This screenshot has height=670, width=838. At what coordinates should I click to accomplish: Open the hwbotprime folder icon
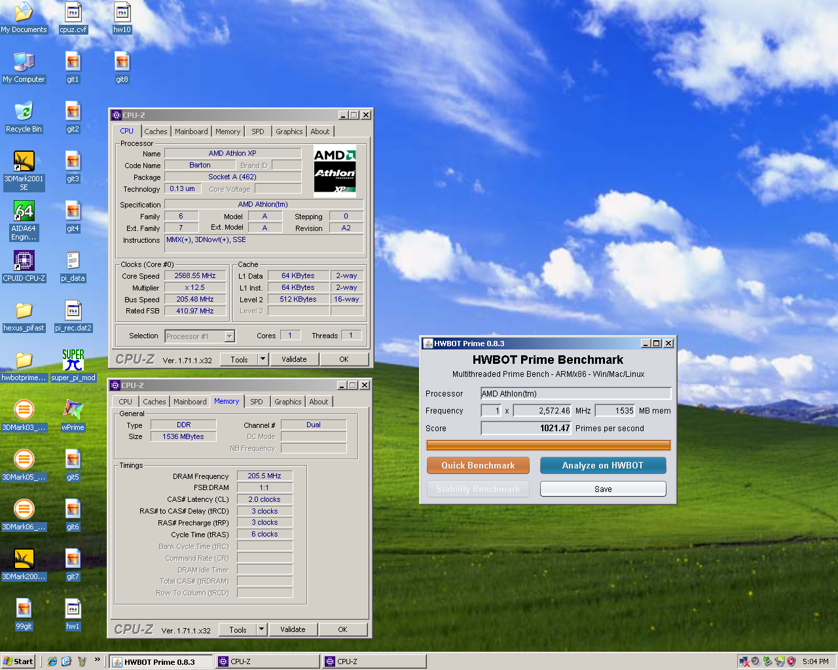point(24,366)
